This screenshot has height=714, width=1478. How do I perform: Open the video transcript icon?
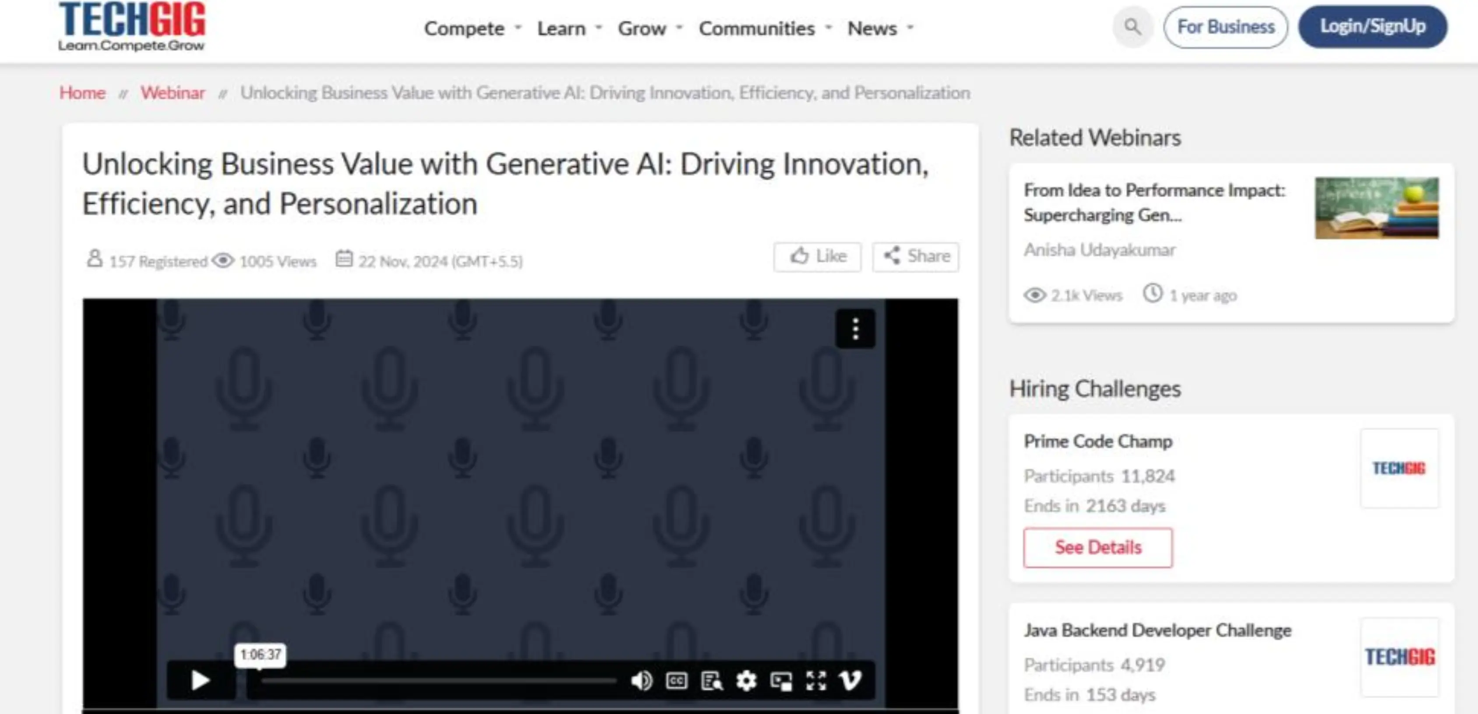tap(712, 681)
